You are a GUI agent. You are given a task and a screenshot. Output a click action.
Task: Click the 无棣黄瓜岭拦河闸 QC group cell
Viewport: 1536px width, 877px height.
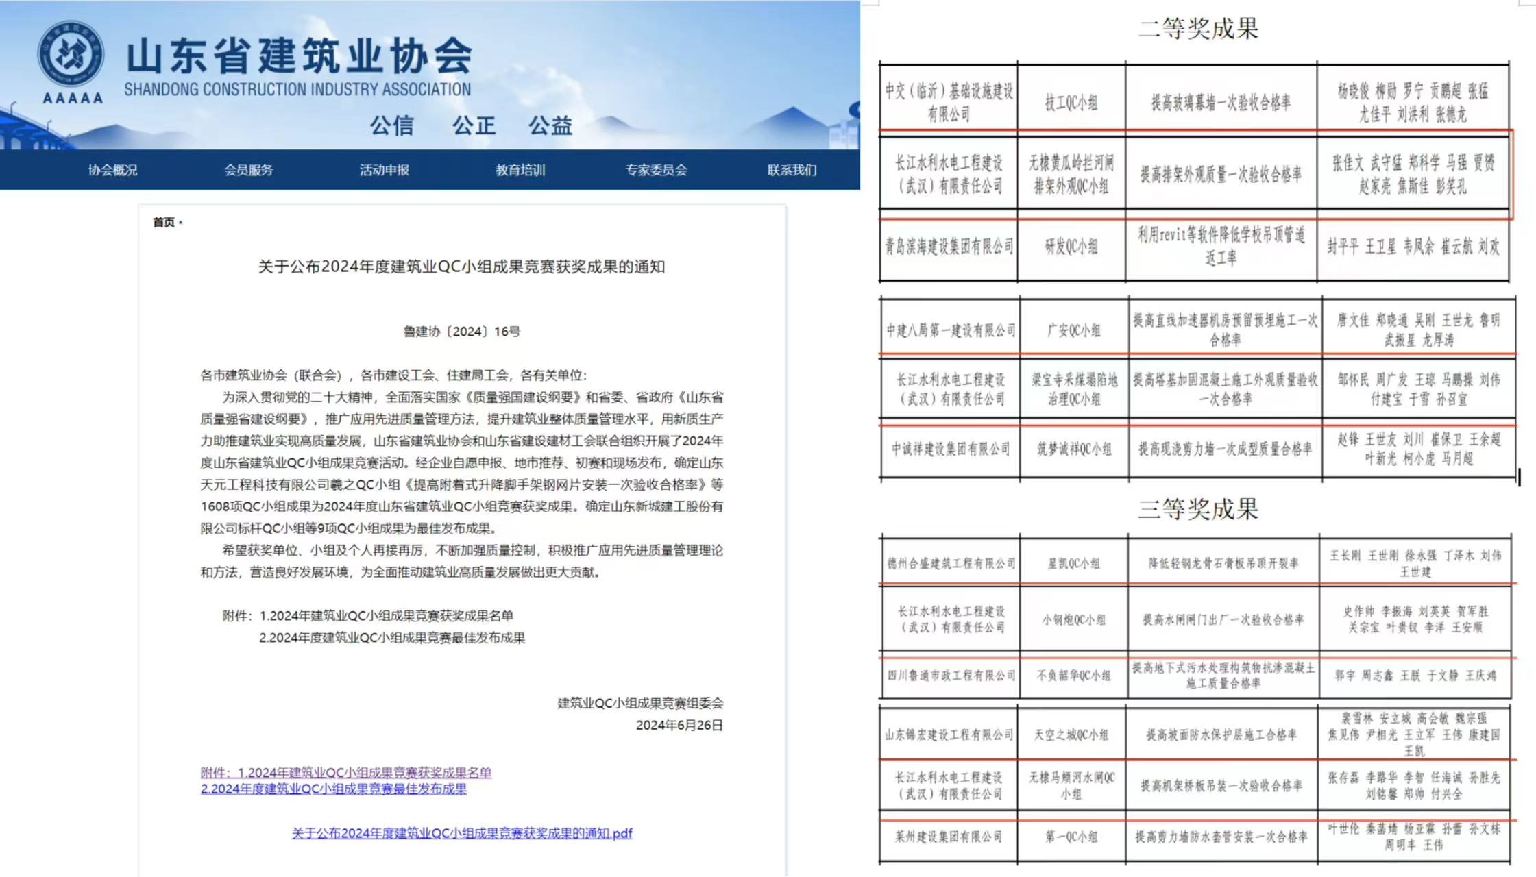coord(1071,174)
